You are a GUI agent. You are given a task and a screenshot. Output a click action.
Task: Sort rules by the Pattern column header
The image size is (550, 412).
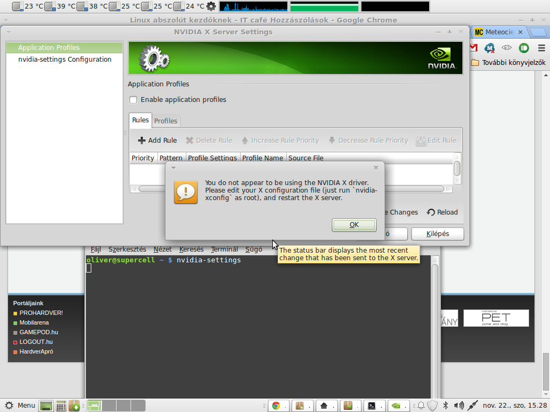pyautogui.click(x=171, y=158)
